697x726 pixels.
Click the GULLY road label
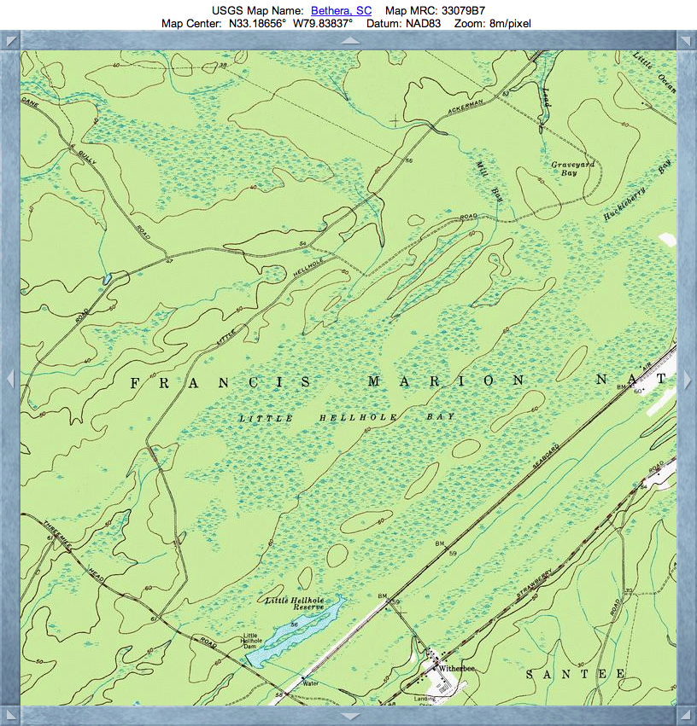click(87, 158)
